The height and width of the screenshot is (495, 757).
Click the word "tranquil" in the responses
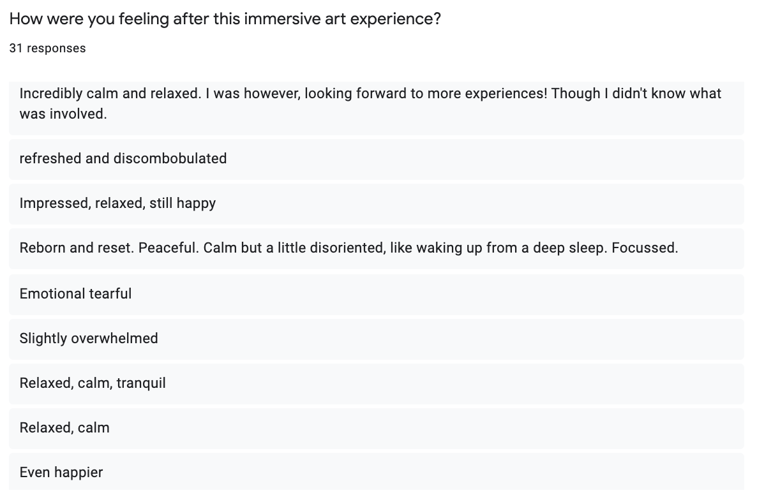coord(141,383)
